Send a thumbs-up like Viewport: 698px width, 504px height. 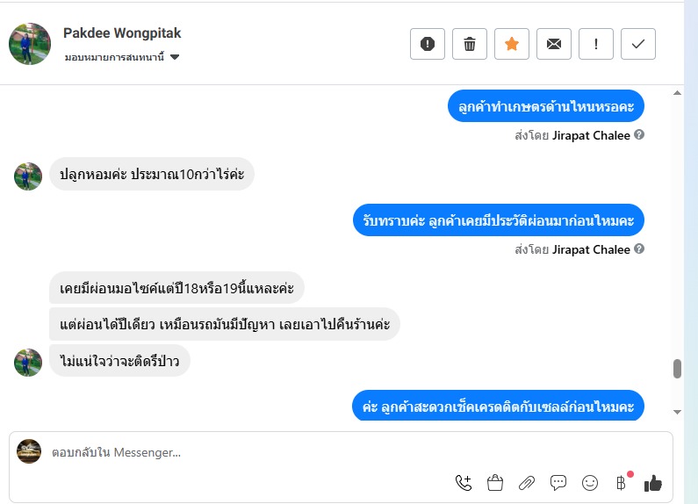(652, 482)
